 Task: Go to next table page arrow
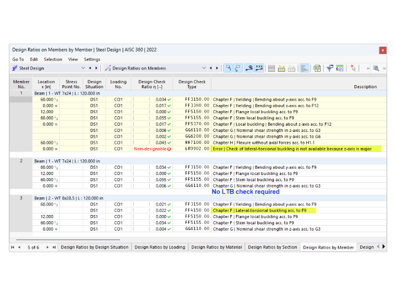47,247
